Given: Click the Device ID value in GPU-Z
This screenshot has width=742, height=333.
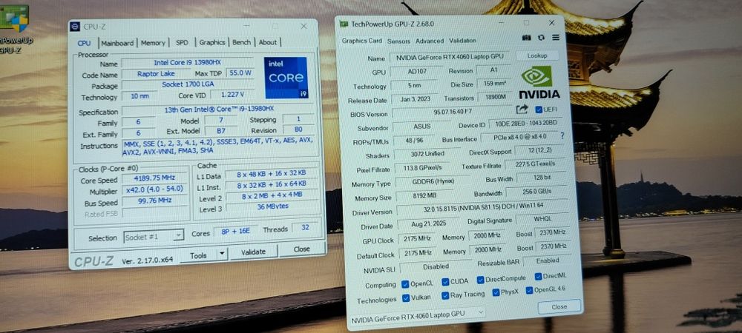Looking at the screenshot, I should 526,124.
